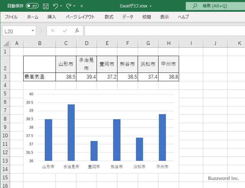Click the fx Insert Function icon

tap(77, 31)
